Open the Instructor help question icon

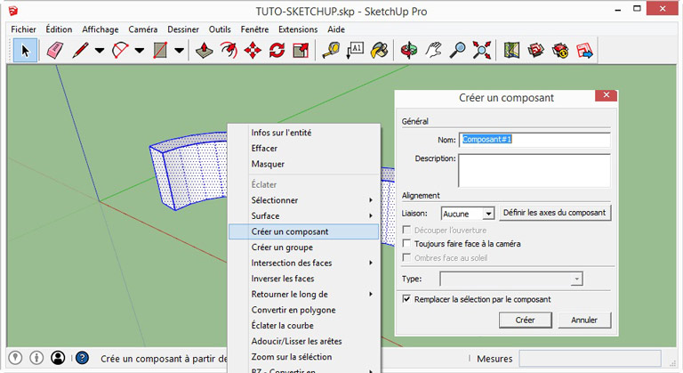point(83,358)
